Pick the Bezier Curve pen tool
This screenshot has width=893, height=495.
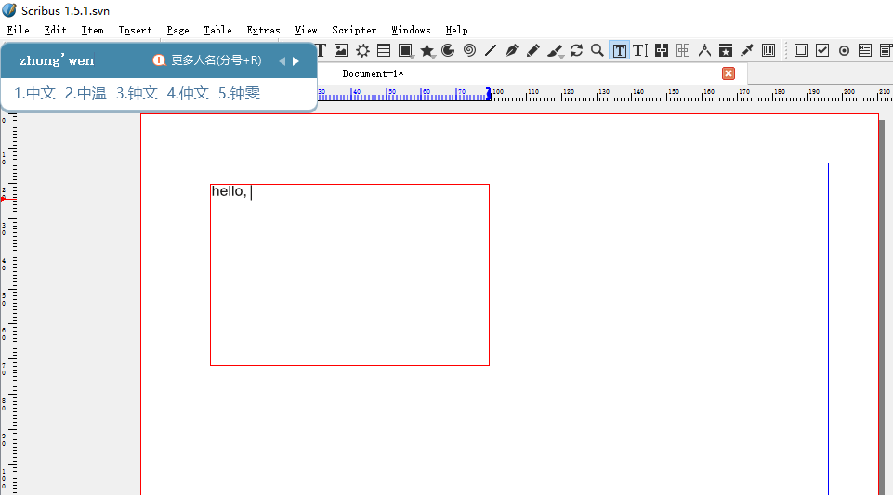[512, 50]
